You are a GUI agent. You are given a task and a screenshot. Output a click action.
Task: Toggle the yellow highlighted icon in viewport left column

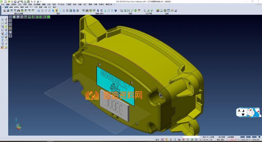pyautogui.click(x=10, y=29)
